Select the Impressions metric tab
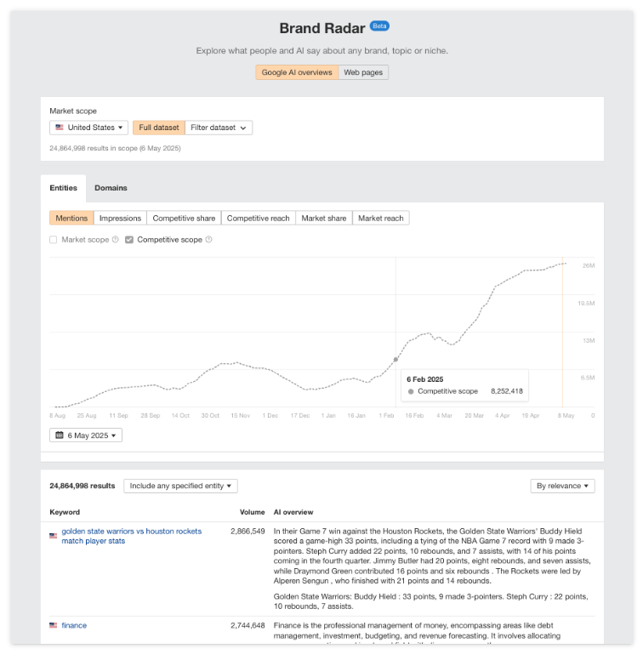643x660 pixels. pos(120,218)
